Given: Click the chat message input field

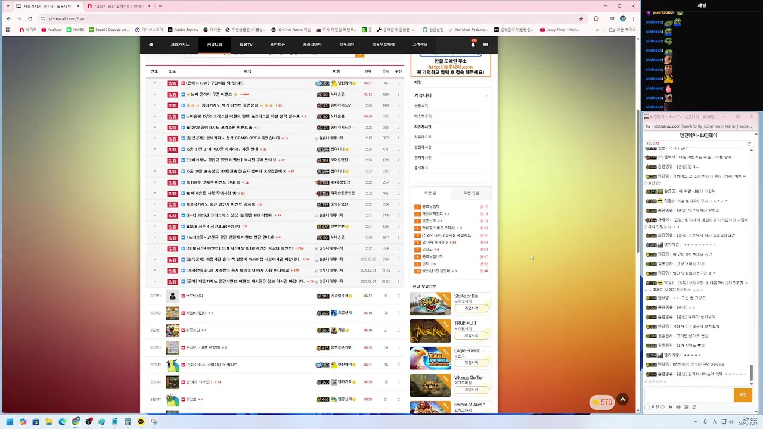Looking at the screenshot, I should pos(688,394).
